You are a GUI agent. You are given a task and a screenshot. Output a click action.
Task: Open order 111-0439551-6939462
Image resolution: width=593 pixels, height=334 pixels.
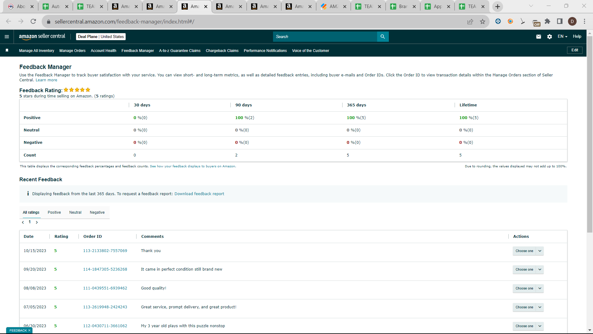[x=105, y=288]
